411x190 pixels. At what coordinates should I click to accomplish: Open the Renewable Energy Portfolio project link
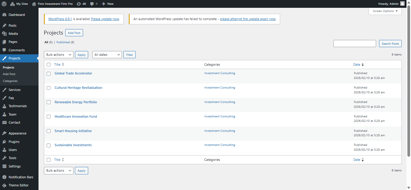76,102
